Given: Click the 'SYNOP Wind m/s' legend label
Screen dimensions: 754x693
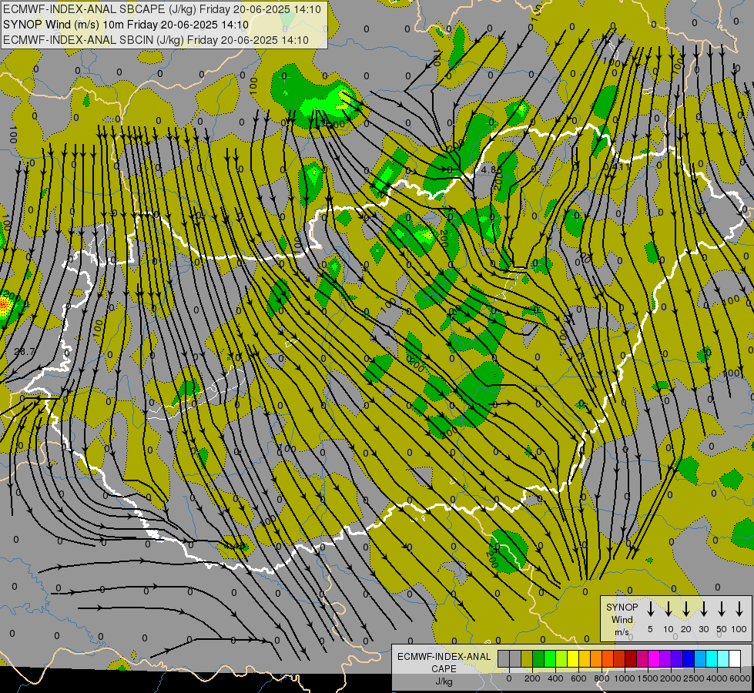Looking at the screenshot, I should click(622, 620).
